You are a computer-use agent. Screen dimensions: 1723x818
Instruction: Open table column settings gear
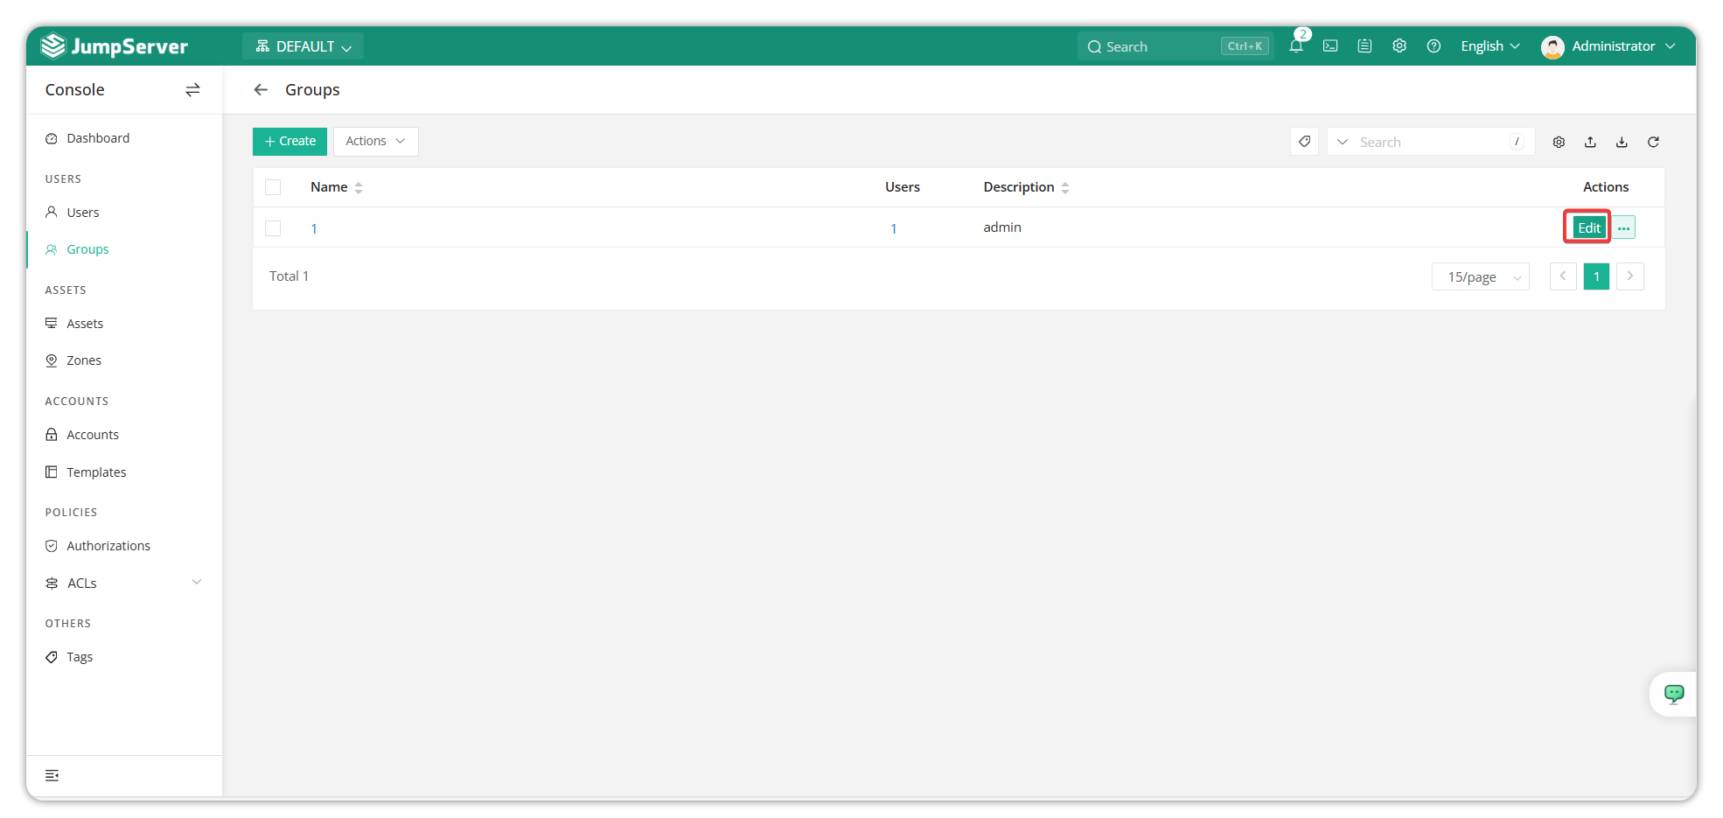coord(1559,142)
